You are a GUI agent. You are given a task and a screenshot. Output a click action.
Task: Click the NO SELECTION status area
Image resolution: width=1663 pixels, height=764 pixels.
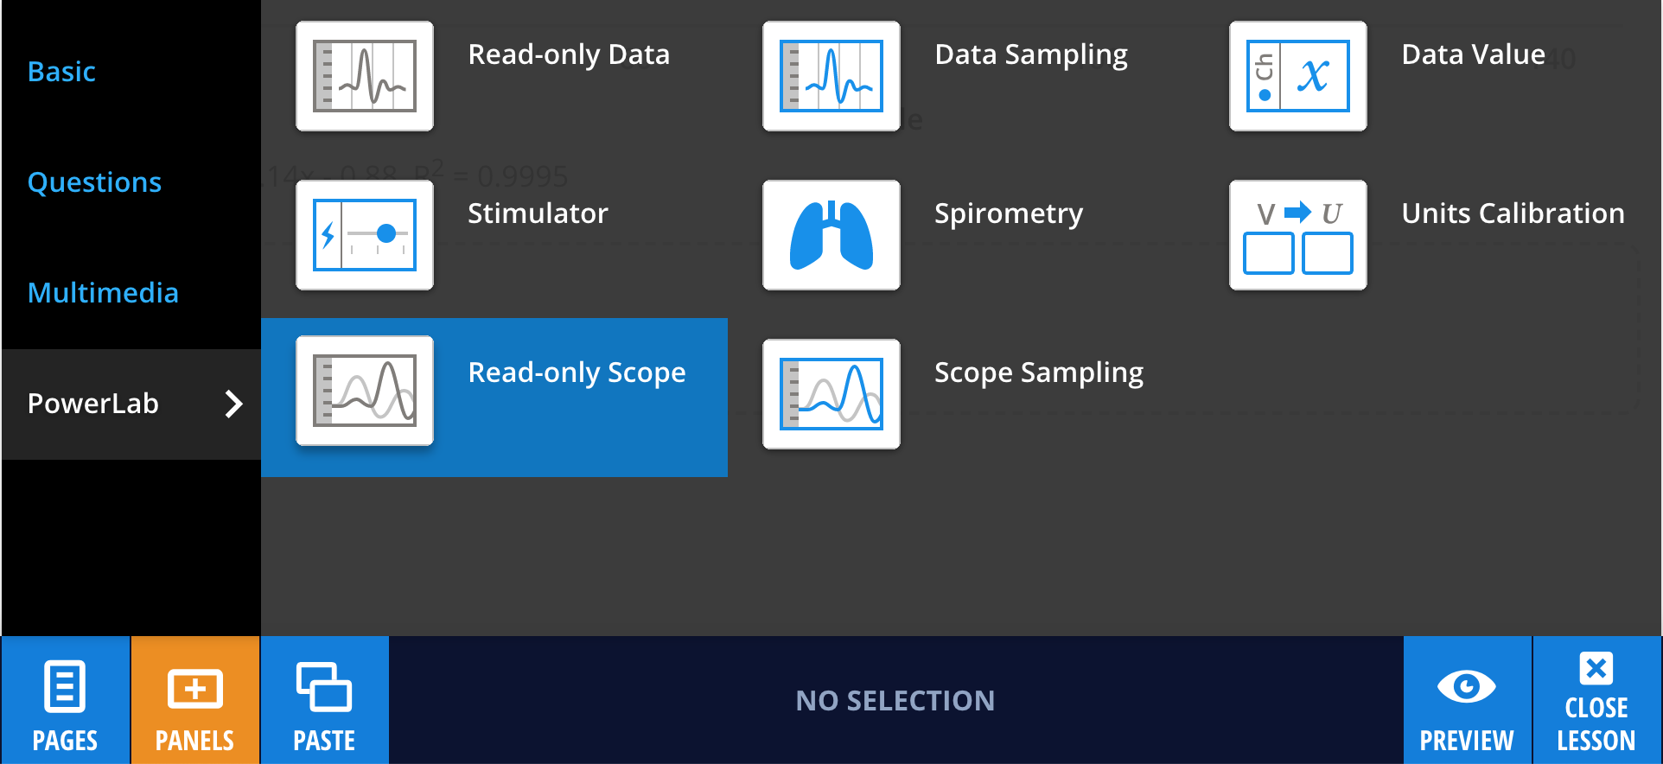click(x=895, y=700)
